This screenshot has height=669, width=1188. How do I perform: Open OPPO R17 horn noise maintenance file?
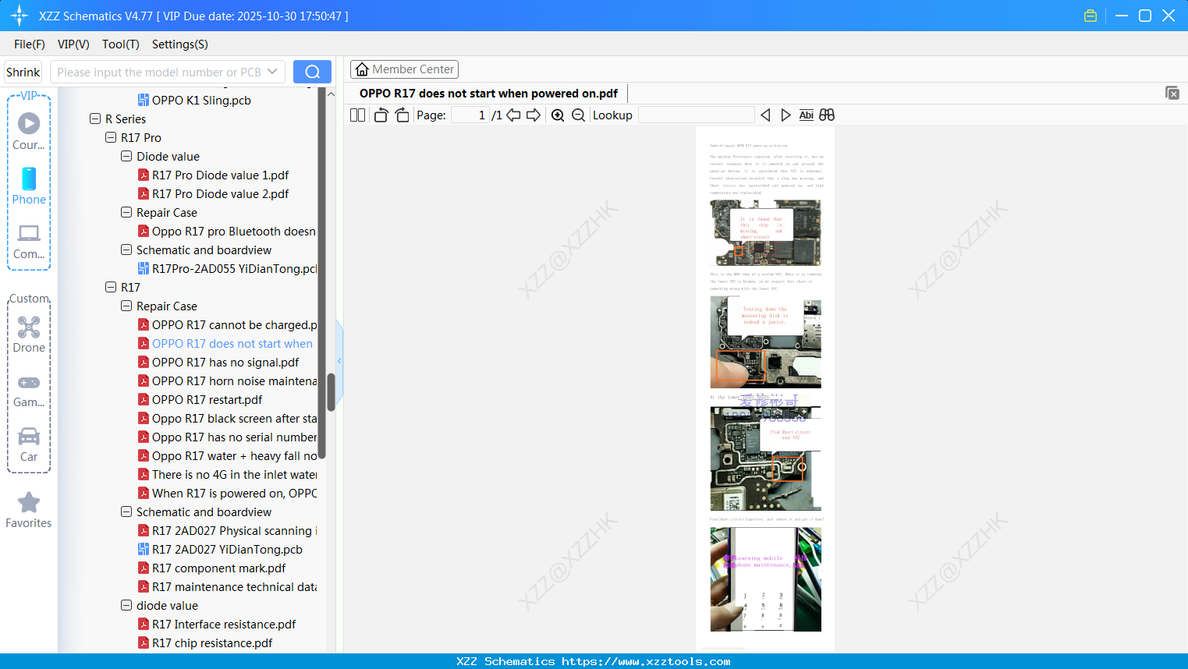[234, 381]
